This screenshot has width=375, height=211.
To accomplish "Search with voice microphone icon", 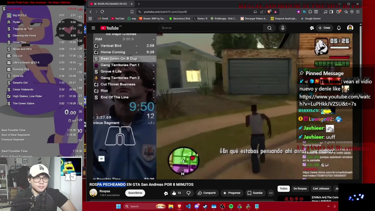I will [x=283, y=28].
